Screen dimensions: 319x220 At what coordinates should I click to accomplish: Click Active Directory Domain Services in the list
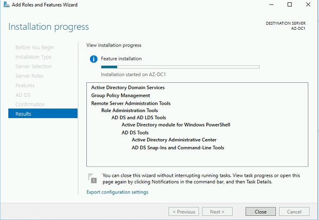(128, 87)
